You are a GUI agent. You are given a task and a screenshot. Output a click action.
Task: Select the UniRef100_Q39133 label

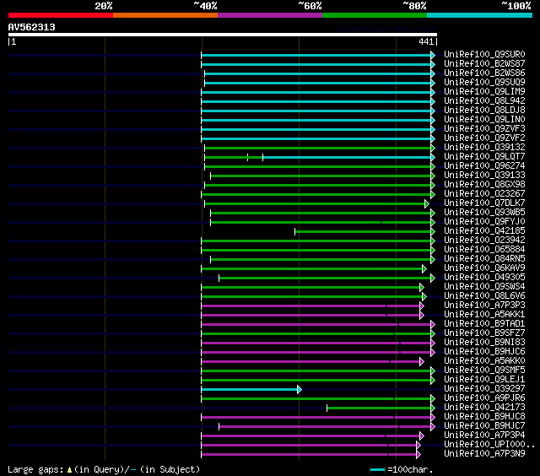(484, 176)
